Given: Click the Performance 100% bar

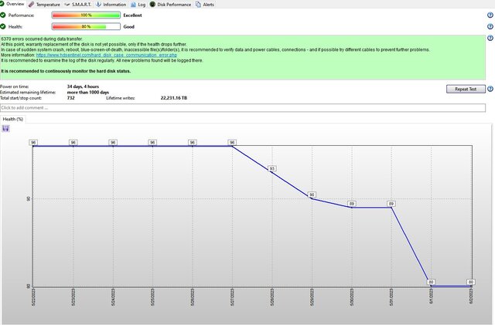Looking at the screenshot, I should pyautogui.click(x=86, y=15).
